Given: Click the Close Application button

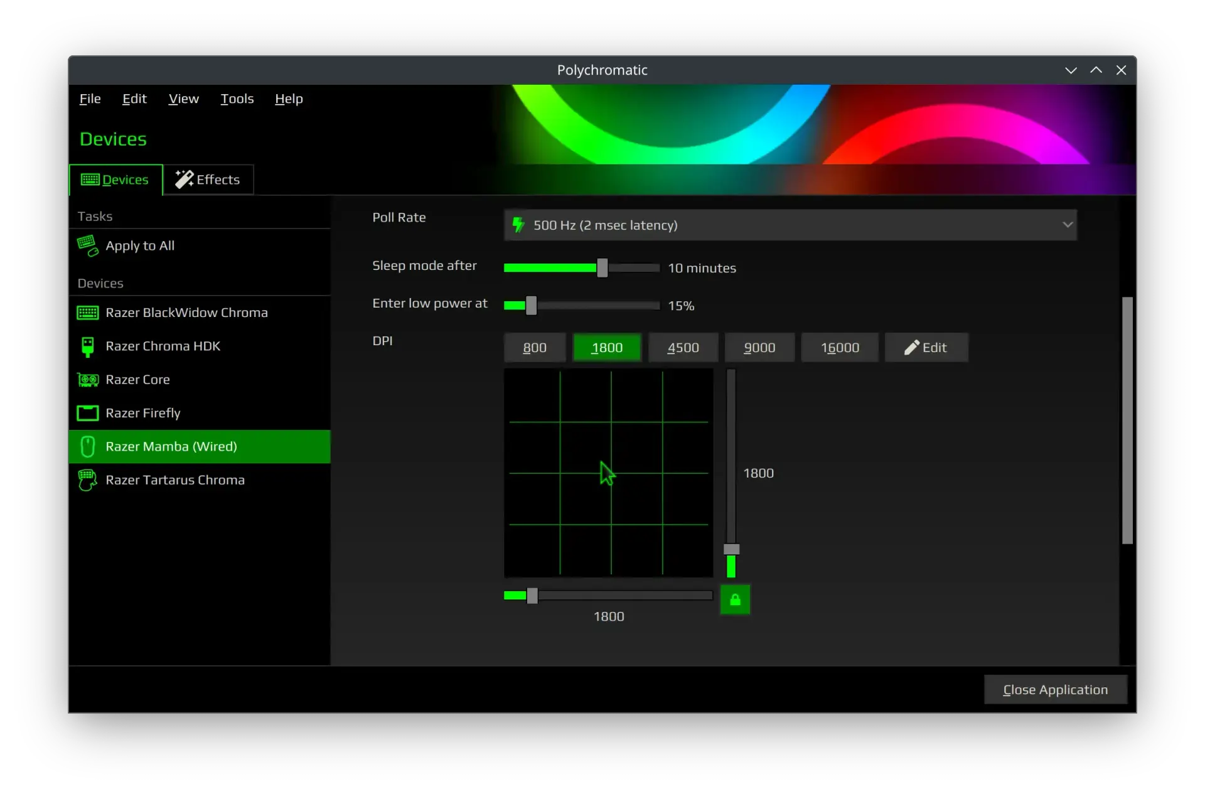Looking at the screenshot, I should (x=1056, y=690).
